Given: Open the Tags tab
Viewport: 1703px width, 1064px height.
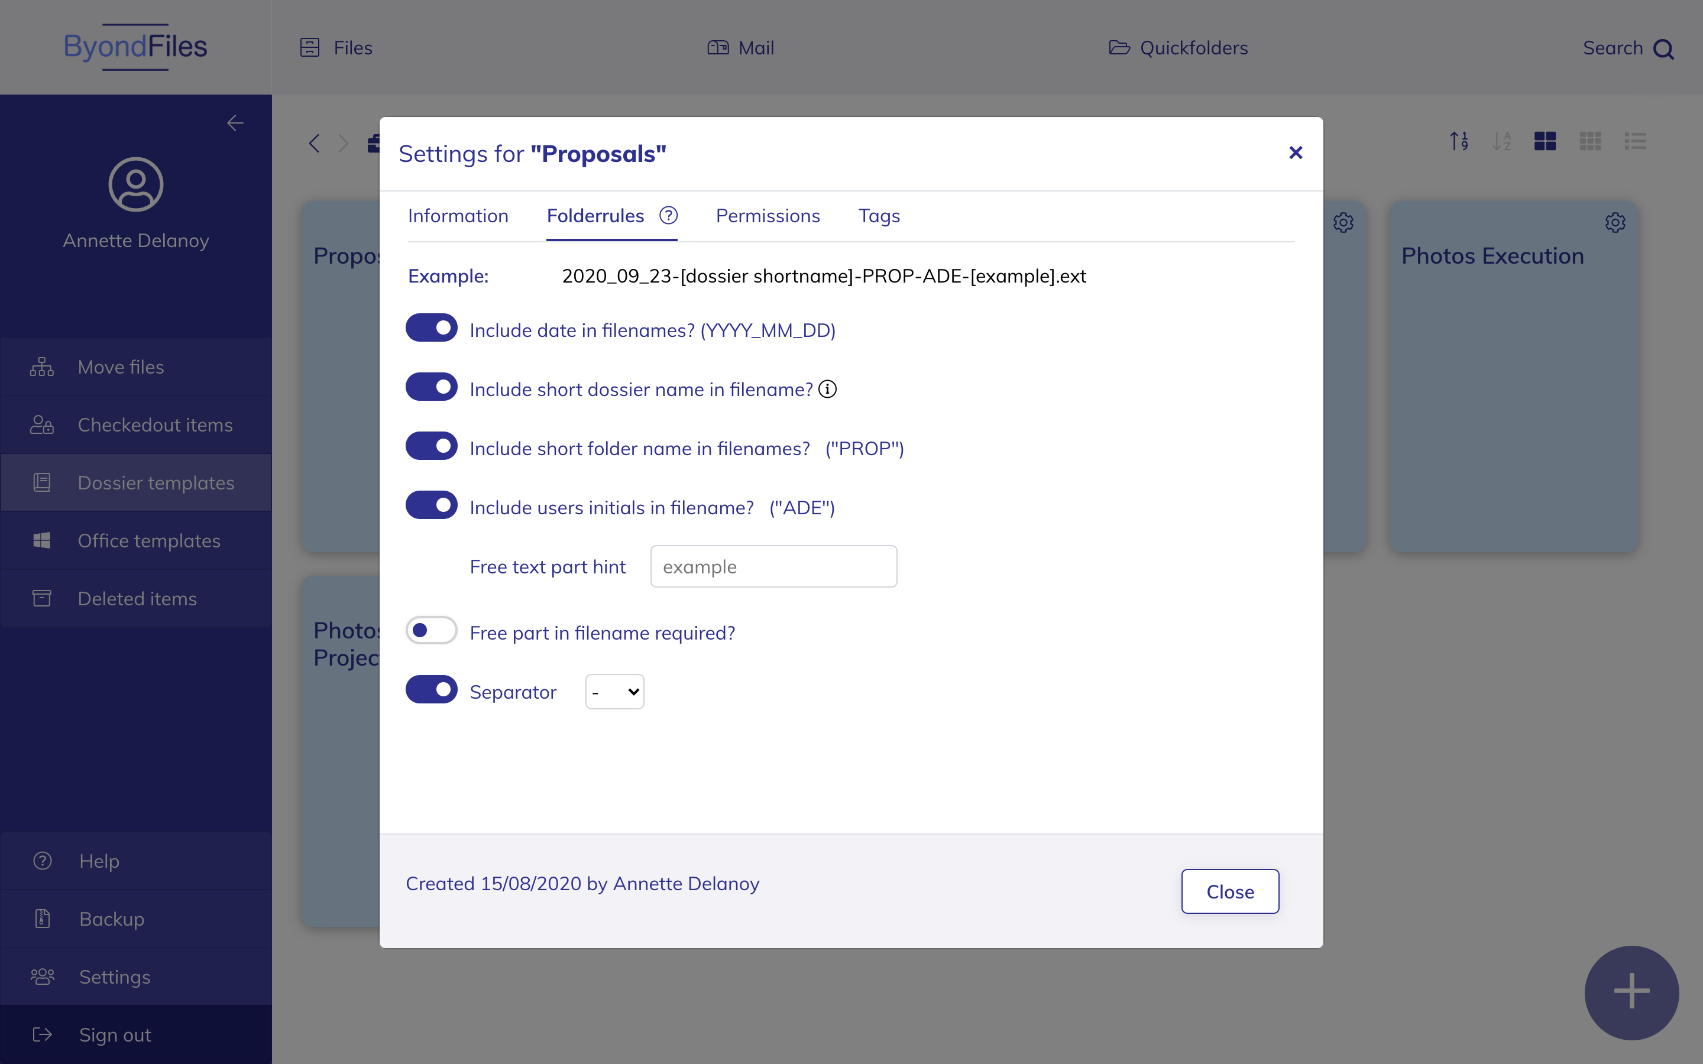Looking at the screenshot, I should click(x=879, y=216).
